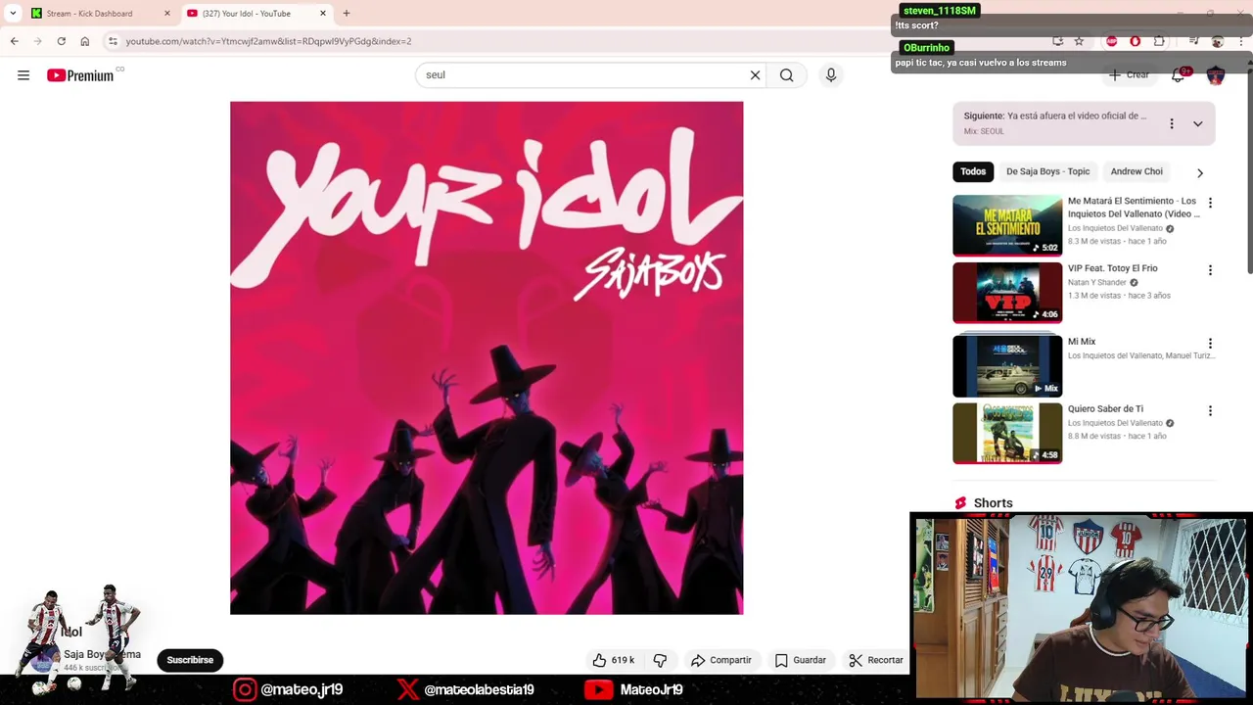1253x705 pixels.
Task: Close the Stream - Kick Dashboard tab
Action: click(166, 14)
